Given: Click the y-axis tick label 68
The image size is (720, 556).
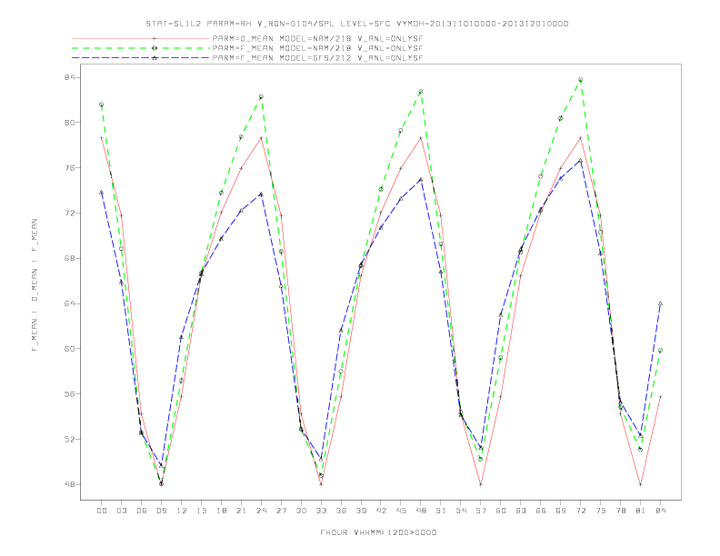Looking at the screenshot, I should [x=69, y=258].
